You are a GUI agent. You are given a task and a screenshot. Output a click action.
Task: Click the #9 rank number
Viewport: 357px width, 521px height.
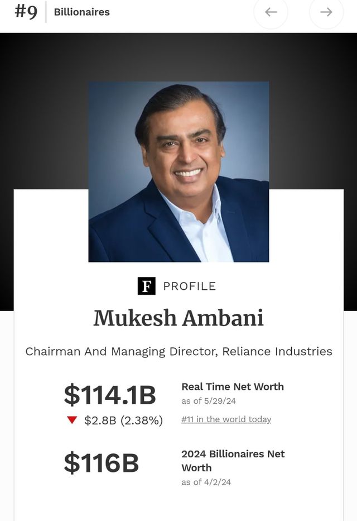tap(26, 12)
